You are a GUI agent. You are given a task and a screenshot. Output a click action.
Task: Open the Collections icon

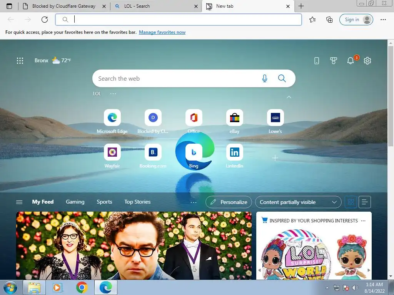tap(329, 20)
